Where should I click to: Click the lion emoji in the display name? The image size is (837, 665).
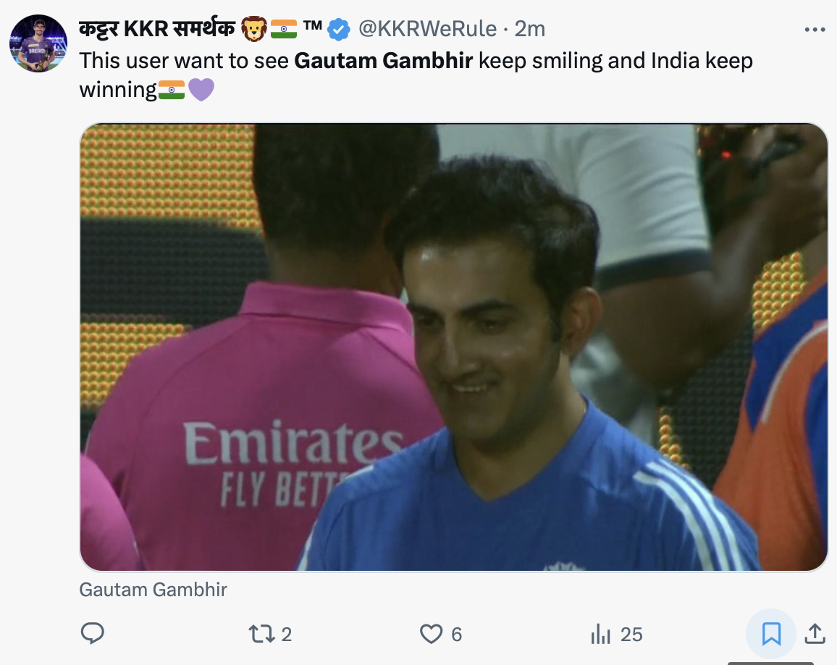[253, 29]
